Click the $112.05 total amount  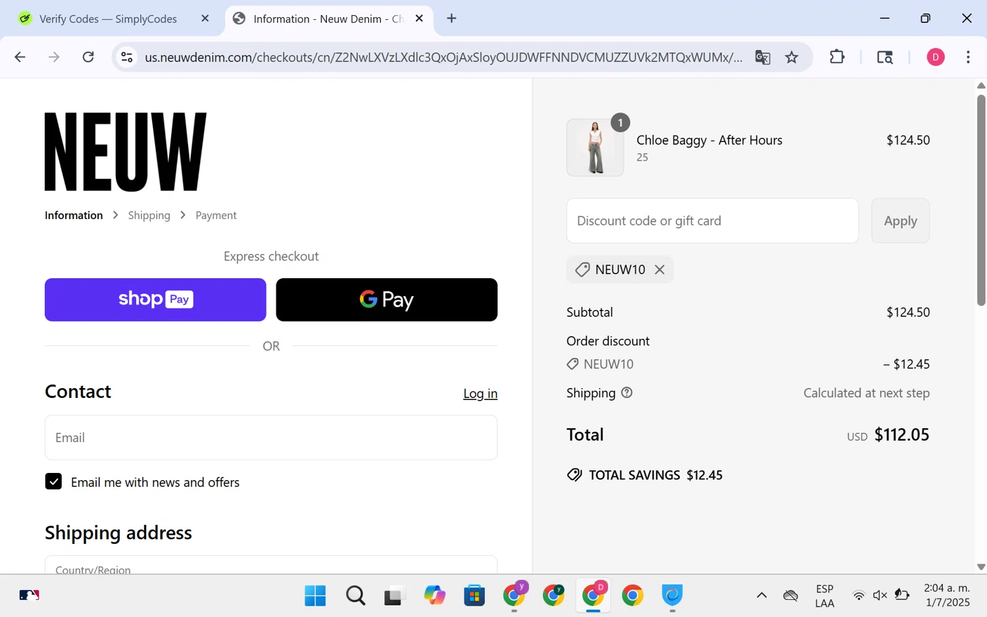901,435
